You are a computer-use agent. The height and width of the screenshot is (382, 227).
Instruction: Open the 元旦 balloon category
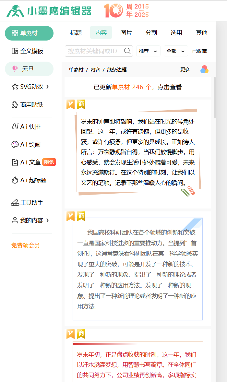click(29, 69)
